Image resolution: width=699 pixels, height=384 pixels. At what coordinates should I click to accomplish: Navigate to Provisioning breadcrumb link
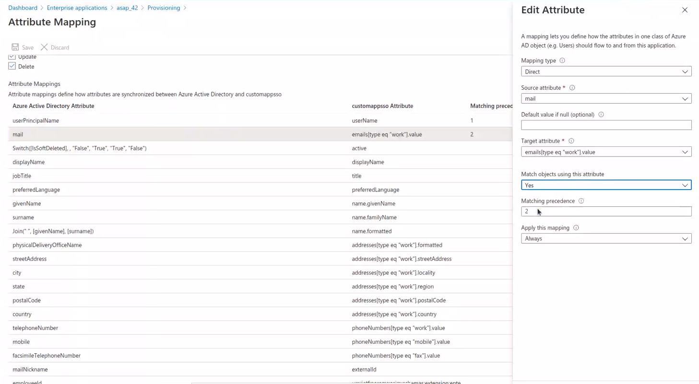tap(164, 8)
